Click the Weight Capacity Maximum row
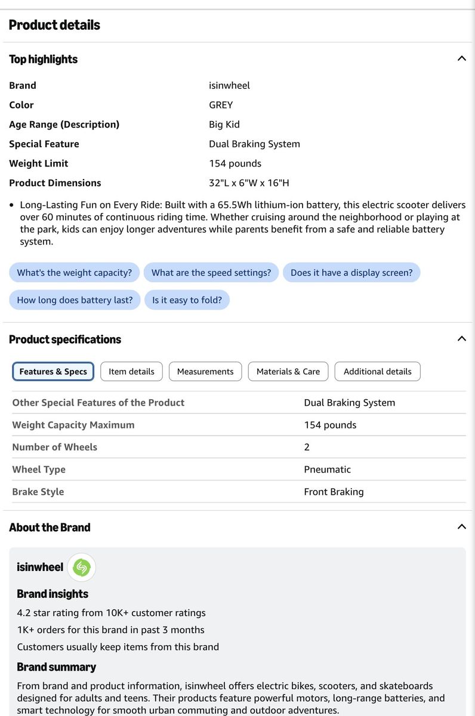475x716 pixels. 237,425
